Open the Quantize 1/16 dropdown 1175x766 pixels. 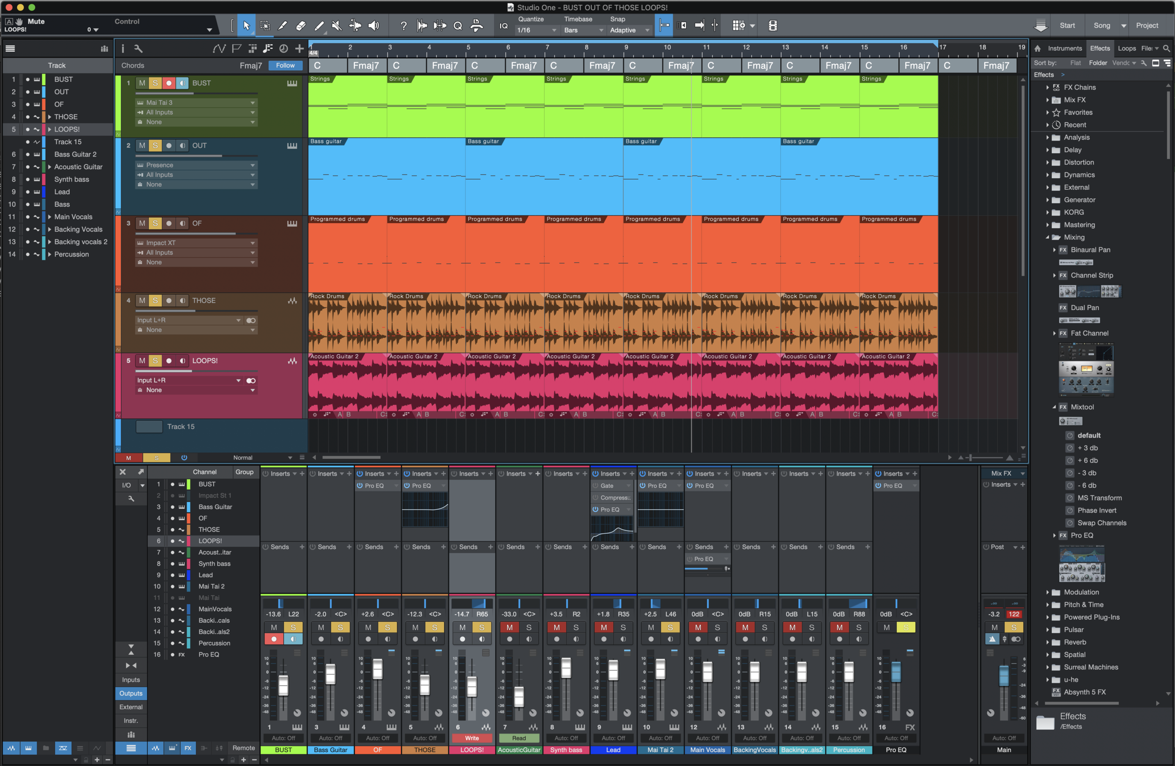coord(536,30)
